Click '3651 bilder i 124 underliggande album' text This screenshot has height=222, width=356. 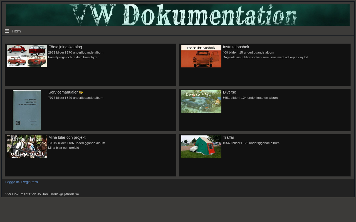coord(250,98)
